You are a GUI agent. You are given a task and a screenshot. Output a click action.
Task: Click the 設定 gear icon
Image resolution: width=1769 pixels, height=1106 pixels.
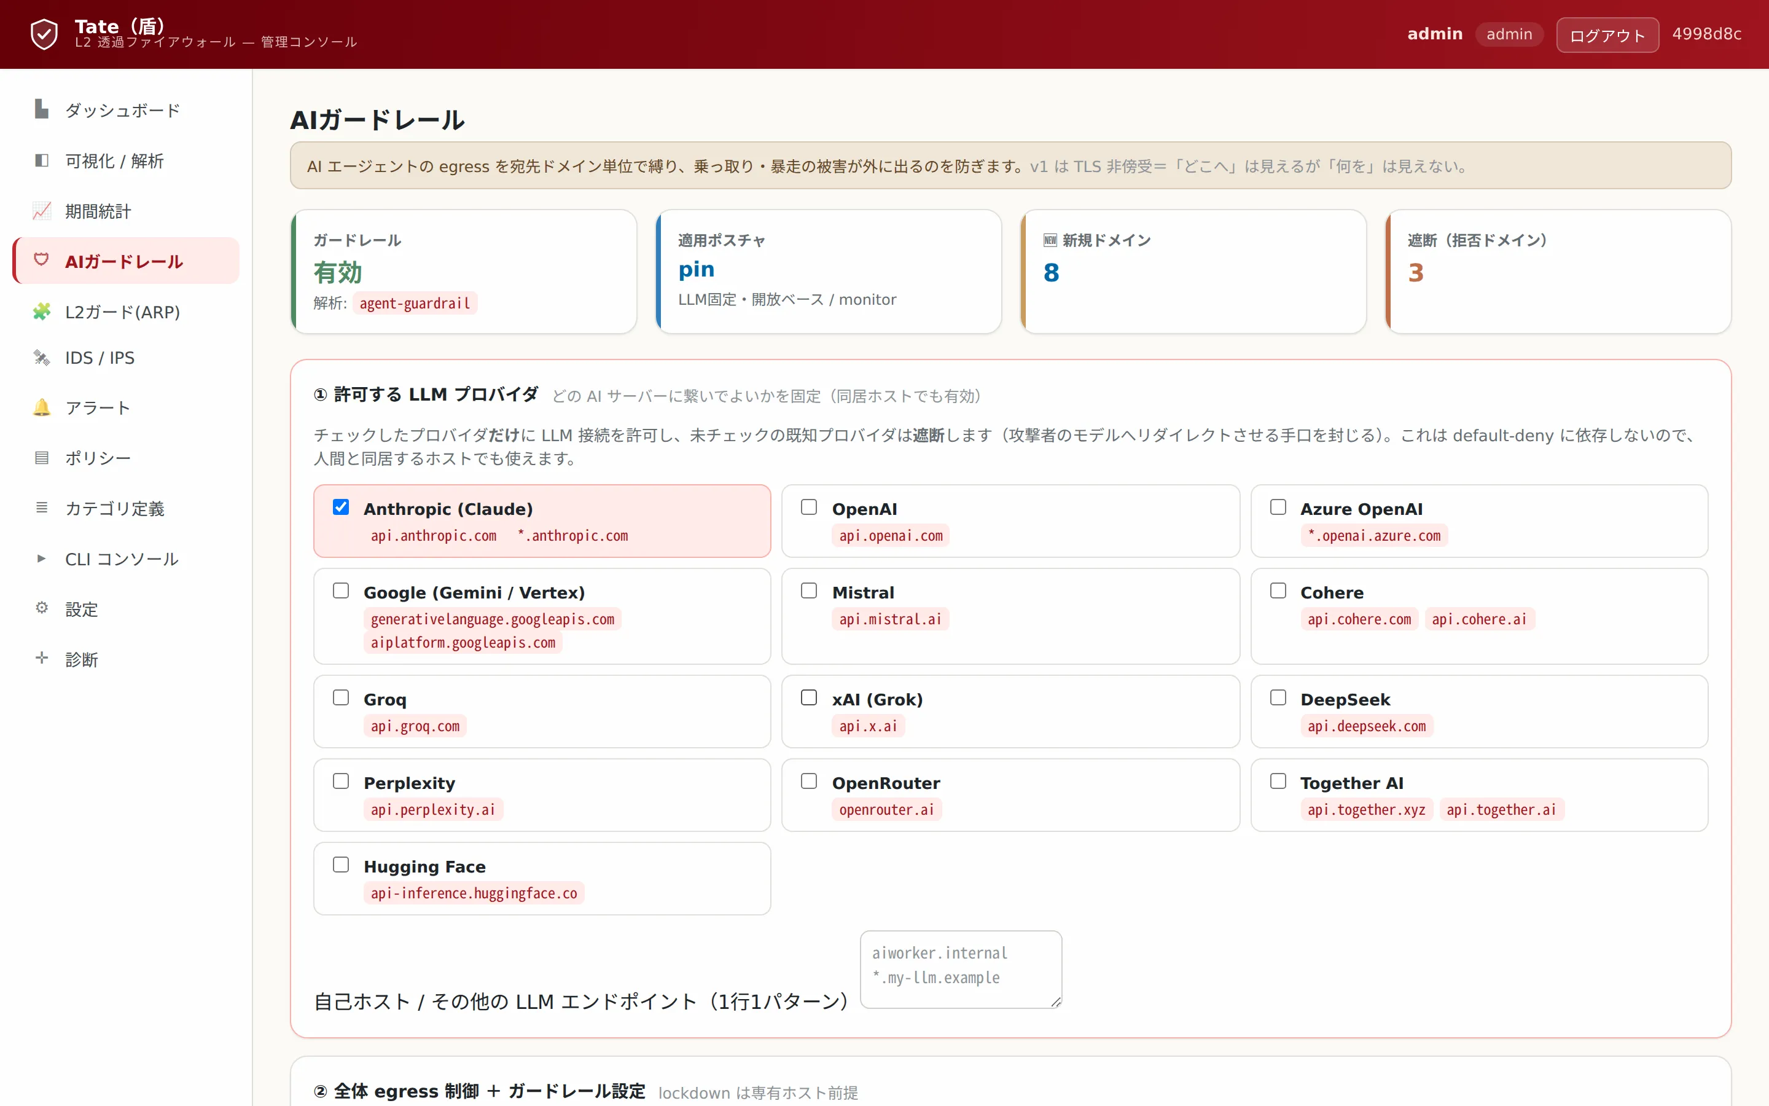point(42,608)
